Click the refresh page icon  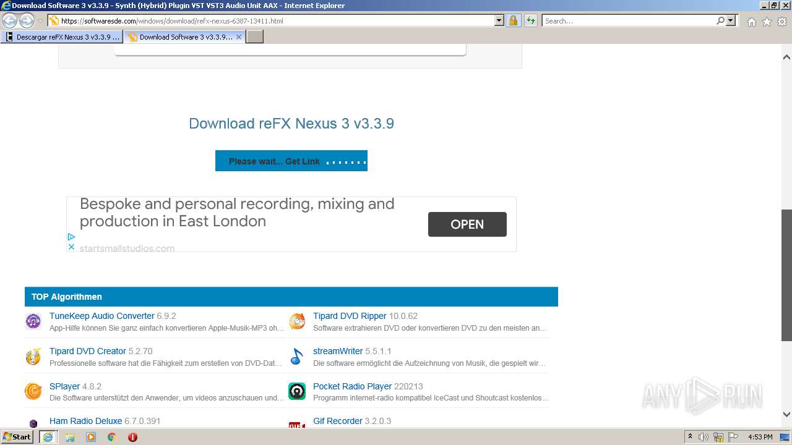click(530, 20)
